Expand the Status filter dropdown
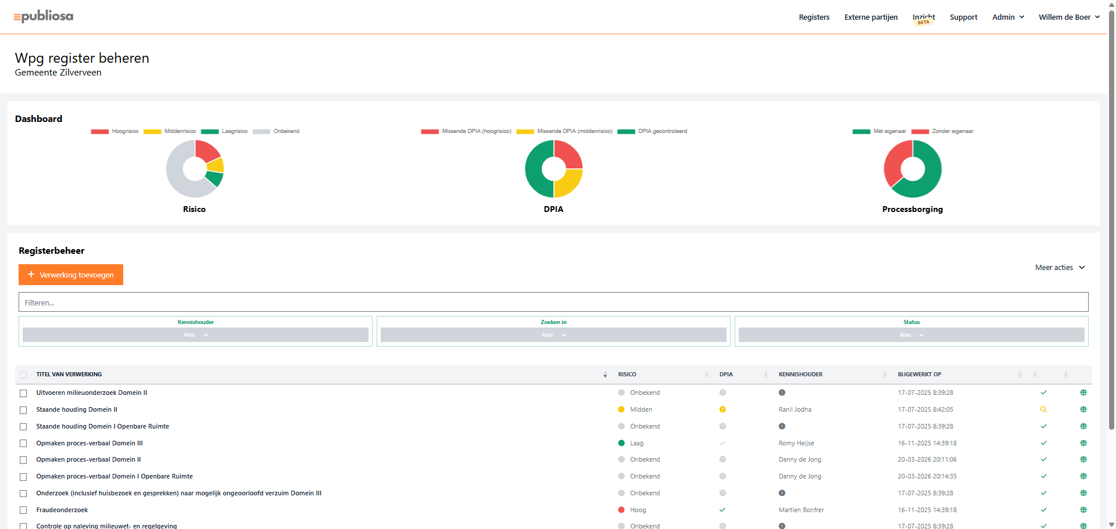 pyautogui.click(x=911, y=335)
